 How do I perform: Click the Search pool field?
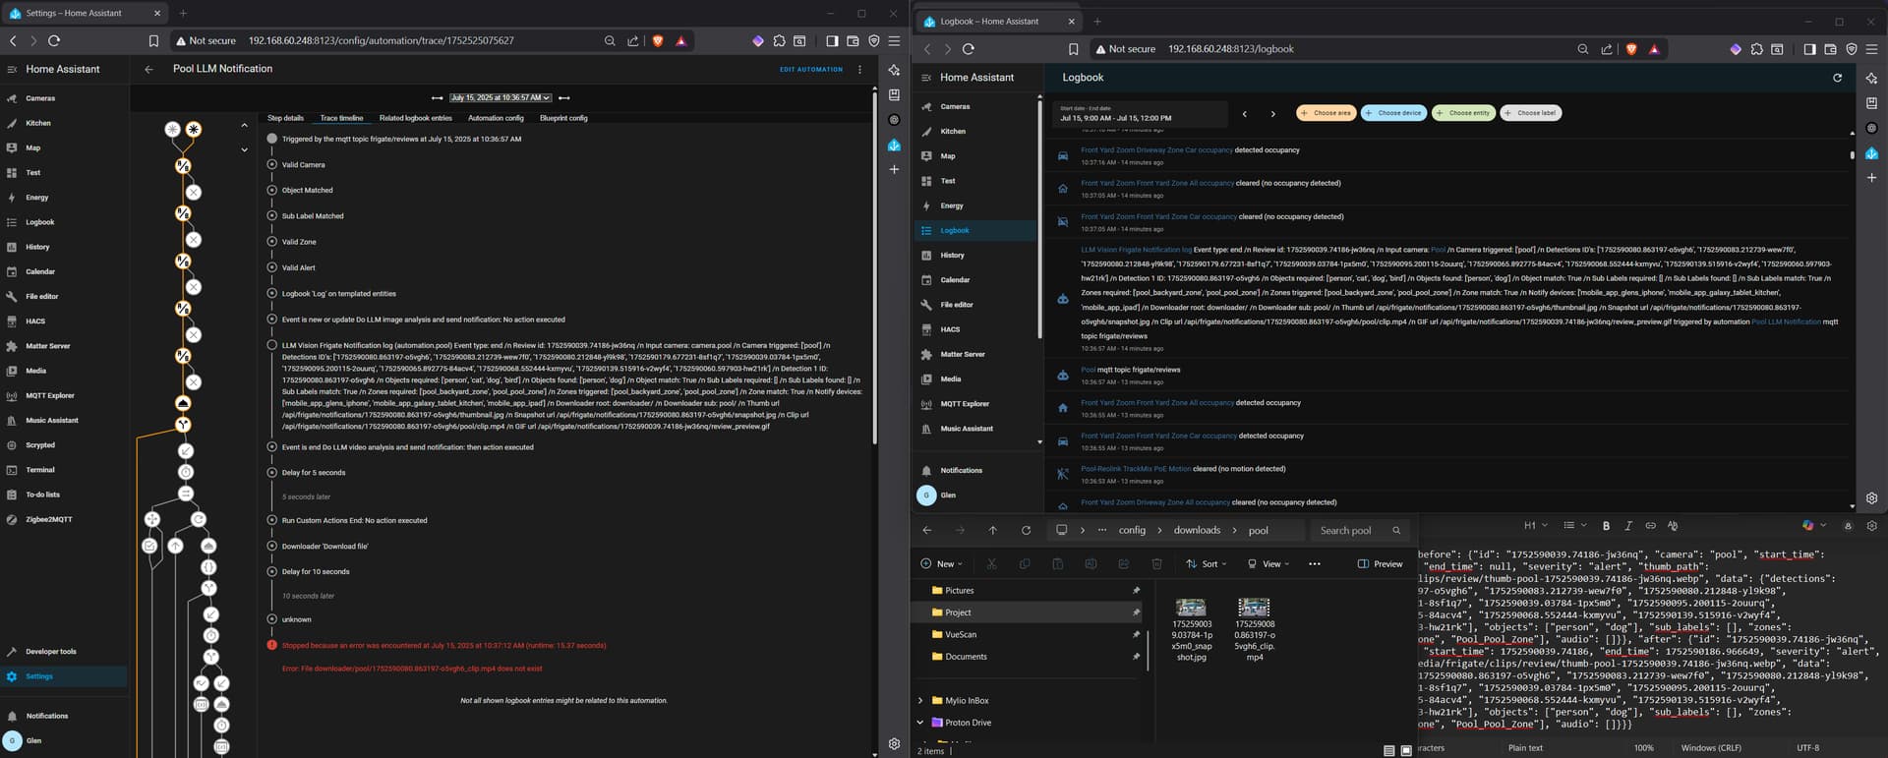[1361, 530]
